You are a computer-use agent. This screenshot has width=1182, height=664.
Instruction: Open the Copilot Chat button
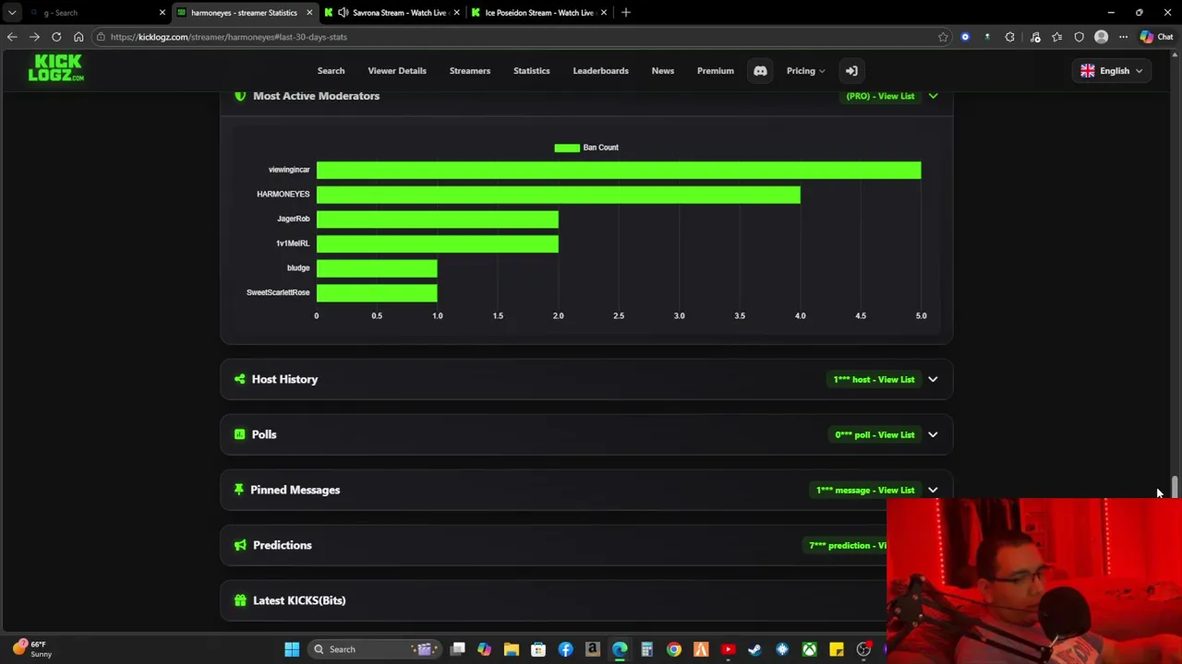point(1156,37)
